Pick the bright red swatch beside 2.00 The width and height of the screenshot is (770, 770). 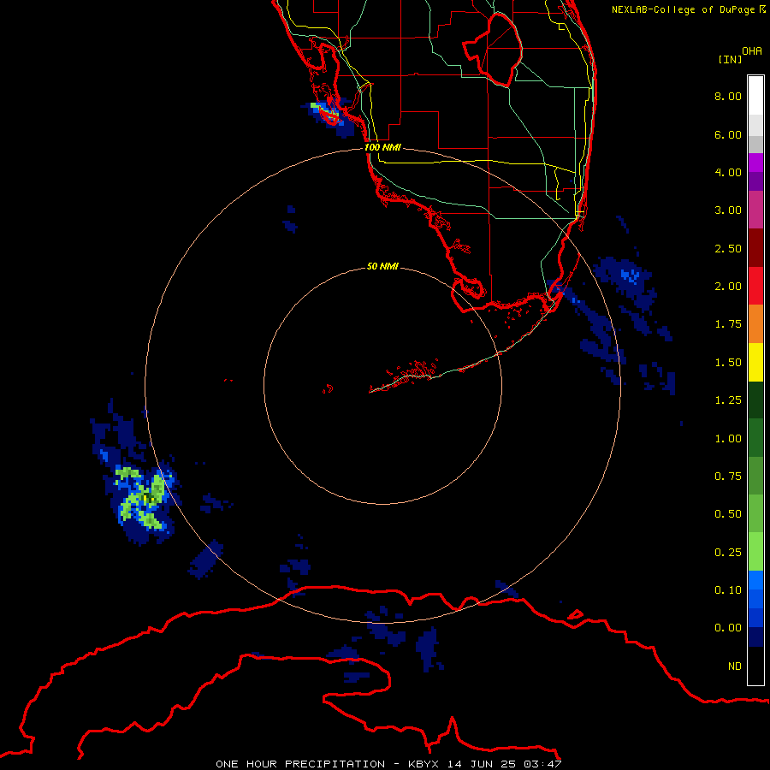pyautogui.click(x=755, y=287)
